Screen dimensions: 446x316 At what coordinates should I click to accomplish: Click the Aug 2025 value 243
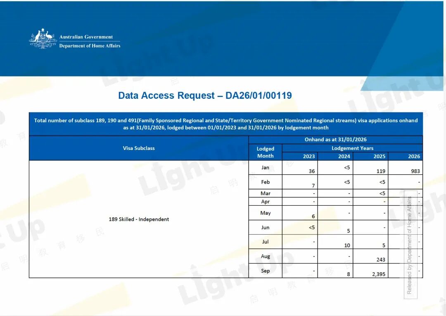(x=381, y=259)
